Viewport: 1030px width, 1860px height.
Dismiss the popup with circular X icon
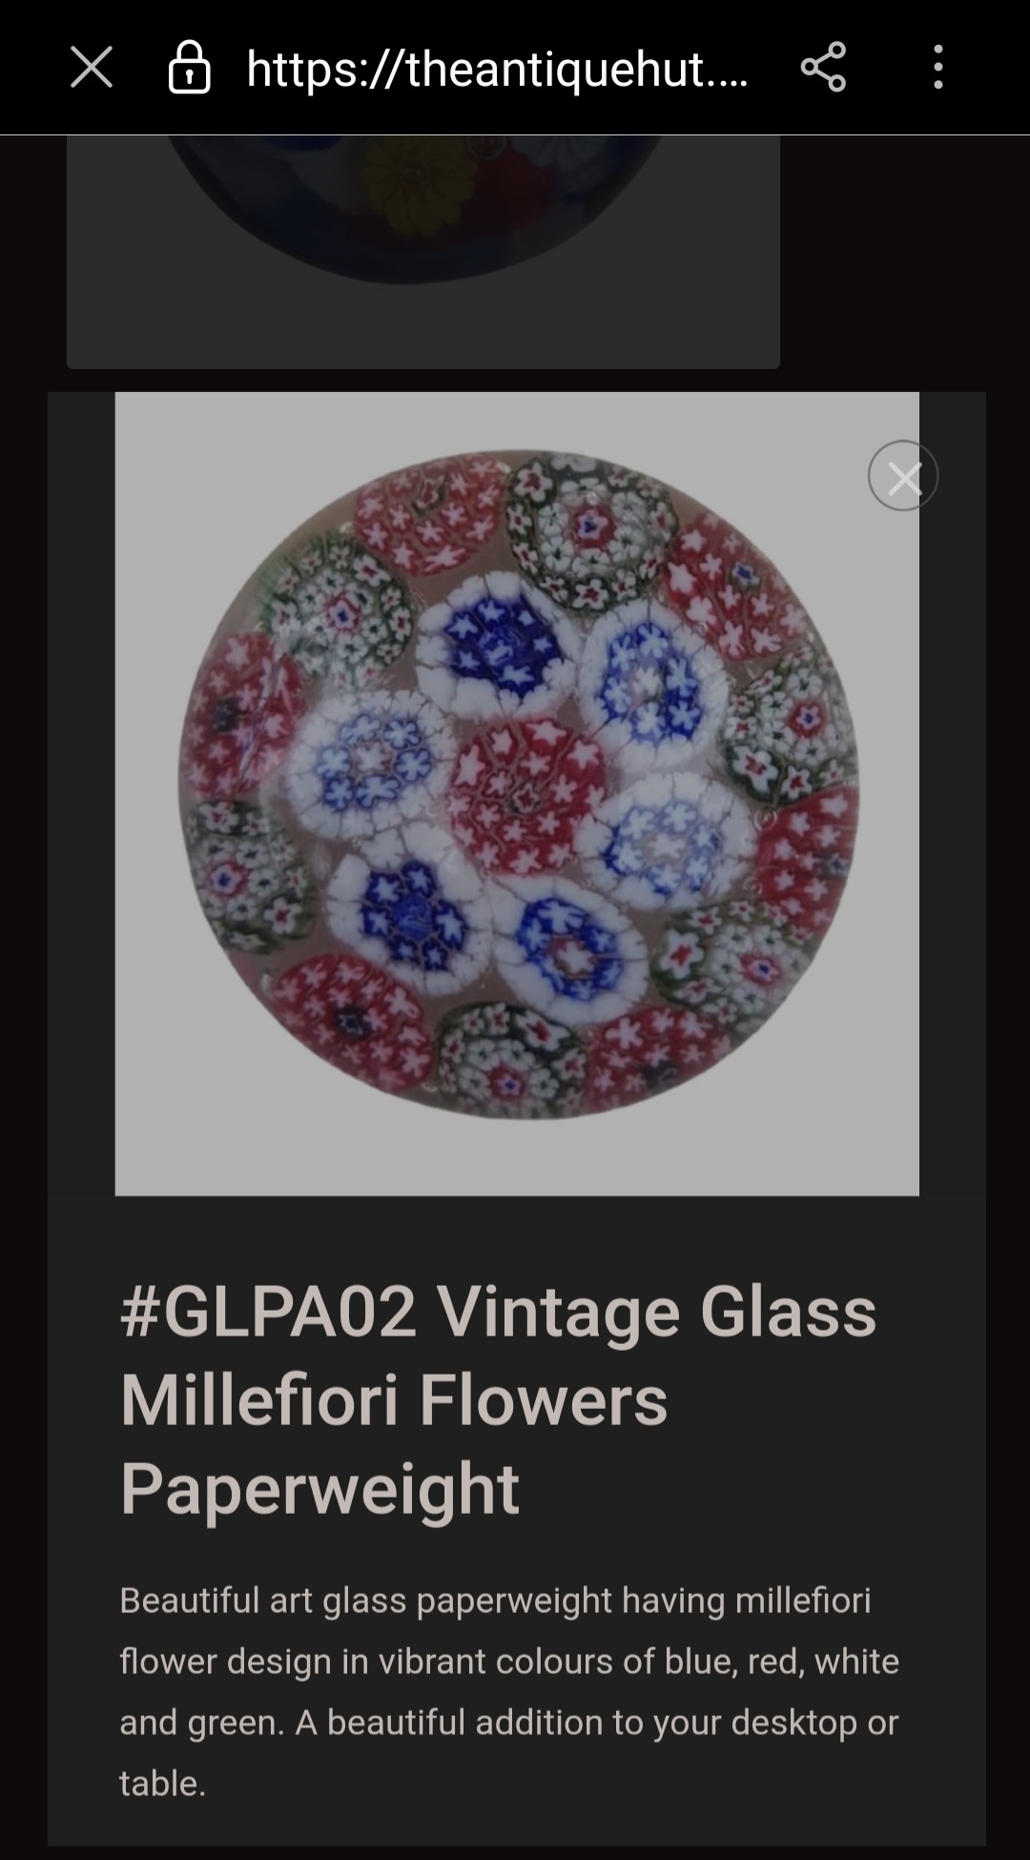pos(903,476)
